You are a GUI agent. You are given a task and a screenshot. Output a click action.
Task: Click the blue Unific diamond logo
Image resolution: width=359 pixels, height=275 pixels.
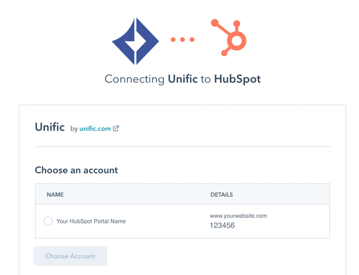(135, 41)
